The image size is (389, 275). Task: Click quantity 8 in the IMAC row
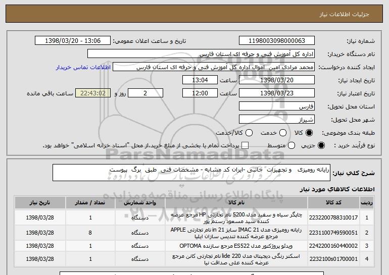pos(90,233)
